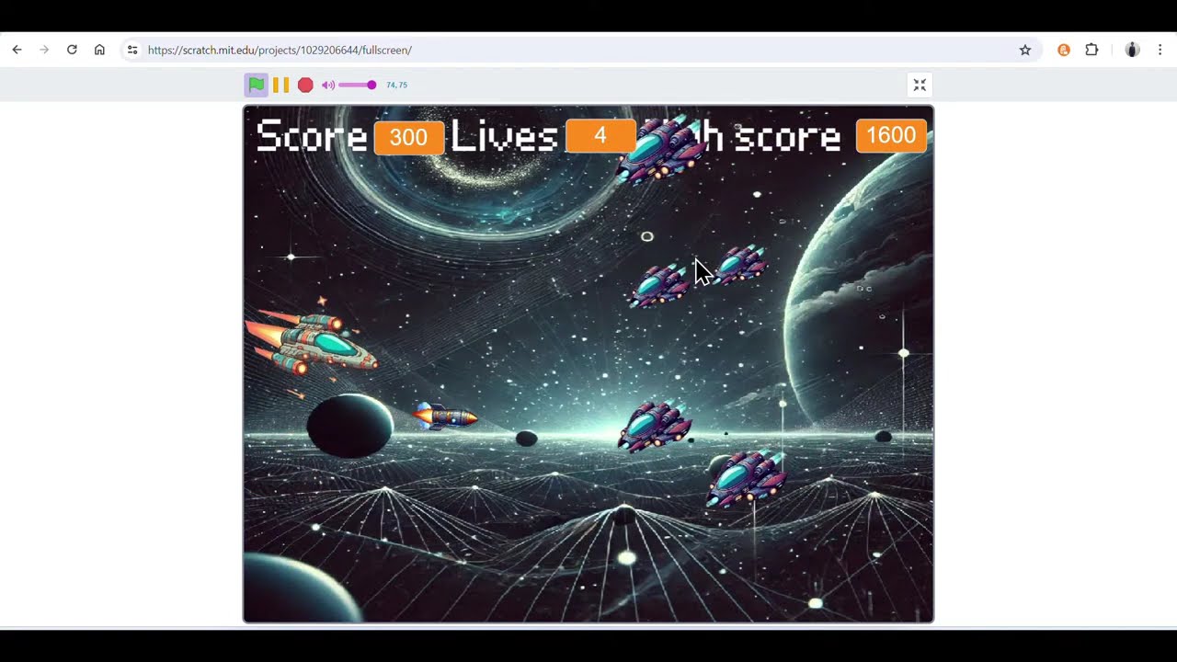Image resolution: width=1177 pixels, height=662 pixels.
Task: Open the browser extensions puzzle menu
Action: coord(1091,50)
